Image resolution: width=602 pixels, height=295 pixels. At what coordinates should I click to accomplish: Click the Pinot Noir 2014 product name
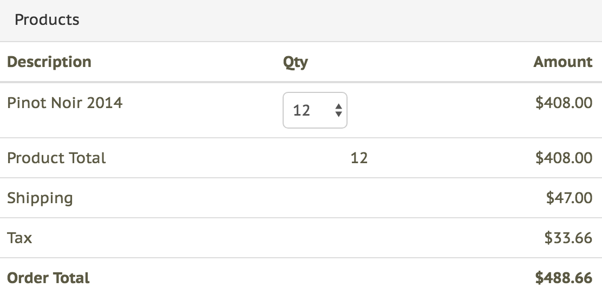[65, 102]
